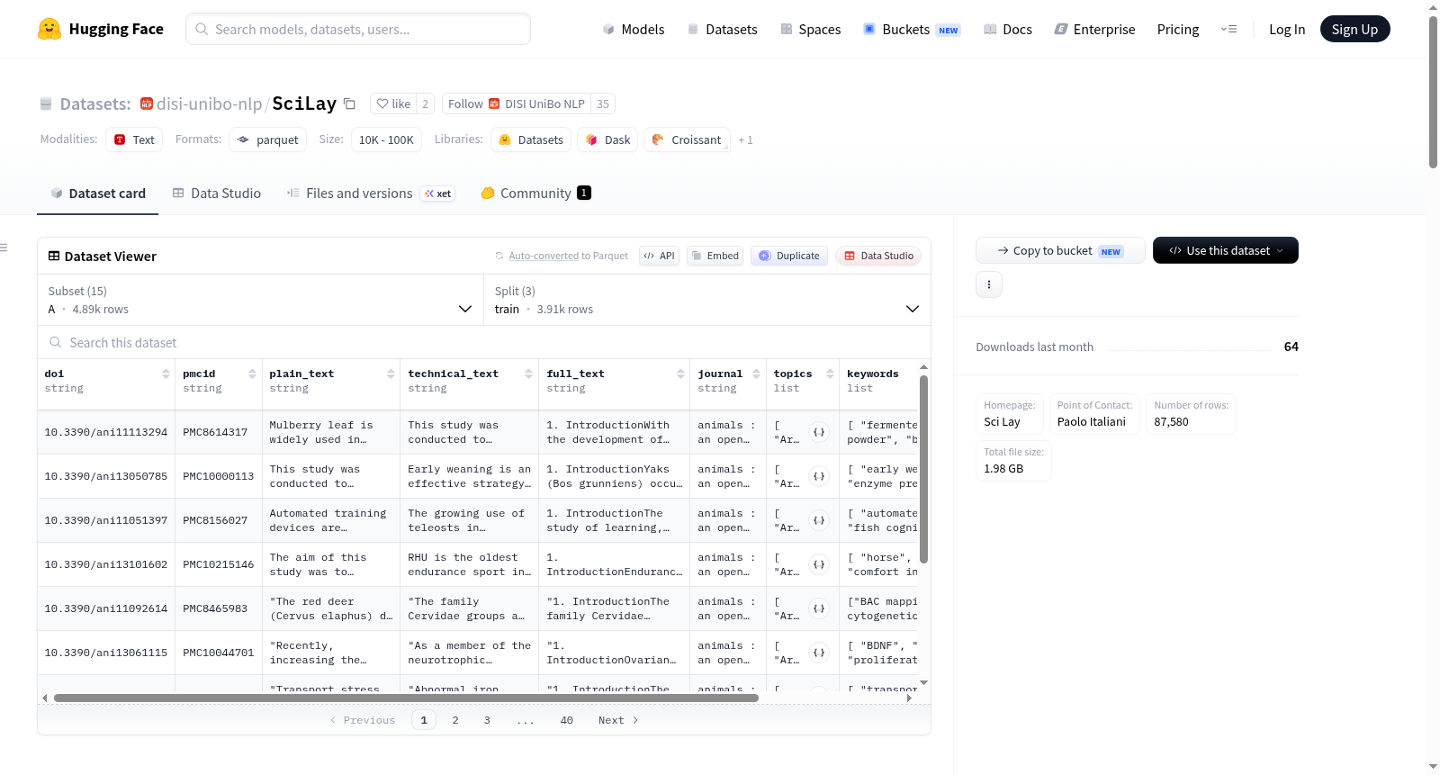The height and width of the screenshot is (775, 1440).
Task: Jump to page 40 of the table
Action: (567, 720)
